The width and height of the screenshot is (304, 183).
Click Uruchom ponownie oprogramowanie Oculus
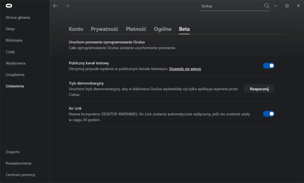tap(107, 42)
